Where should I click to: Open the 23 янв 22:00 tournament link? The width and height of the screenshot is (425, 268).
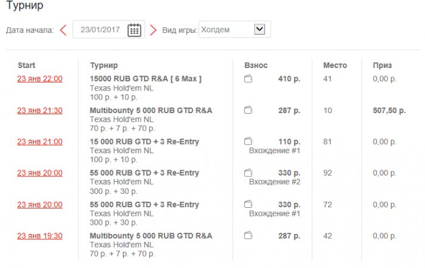[39, 79]
